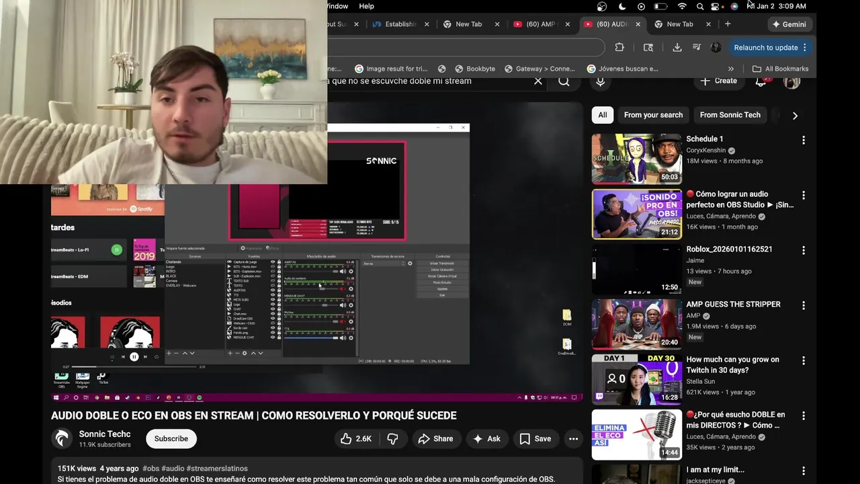Image resolution: width=860 pixels, height=484 pixels.
Task: Open options menu for 'Cómo lograr un audio' video
Action: coord(804,195)
